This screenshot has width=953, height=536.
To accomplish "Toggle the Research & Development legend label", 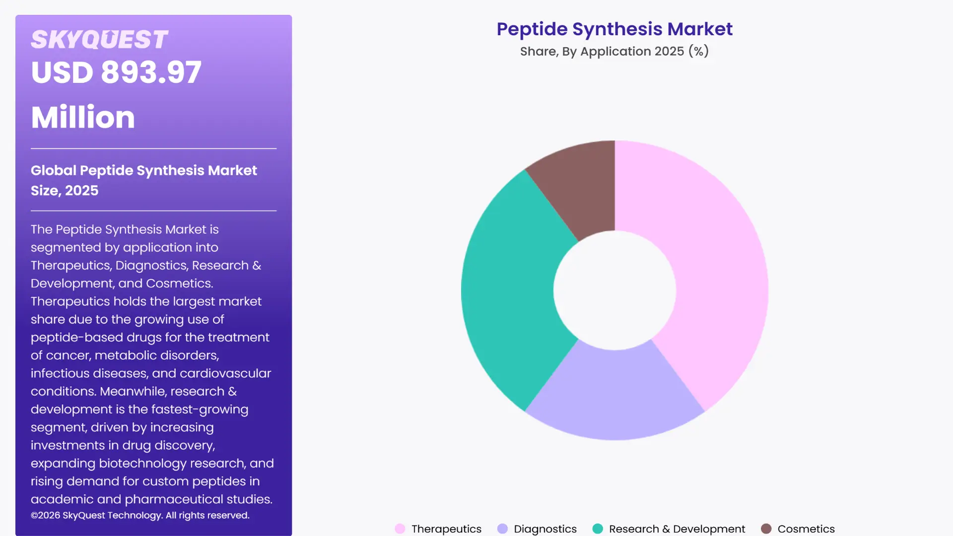I will pyautogui.click(x=677, y=529).
